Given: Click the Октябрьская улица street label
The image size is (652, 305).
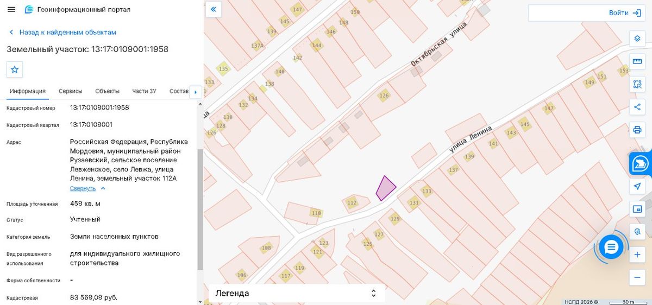Looking at the screenshot, I should (439, 43).
